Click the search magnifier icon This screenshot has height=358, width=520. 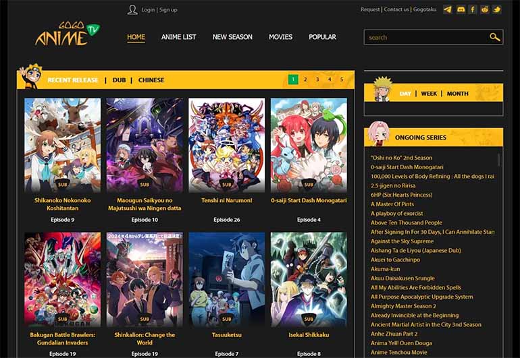coord(494,37)
